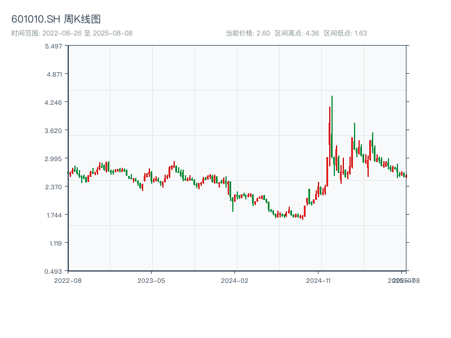
Task: Click the 601010.SH 周K线图 chart title
Action: pos(56,20)
